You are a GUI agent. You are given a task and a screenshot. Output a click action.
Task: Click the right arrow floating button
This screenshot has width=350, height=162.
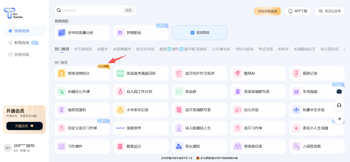tap(339, 119)
